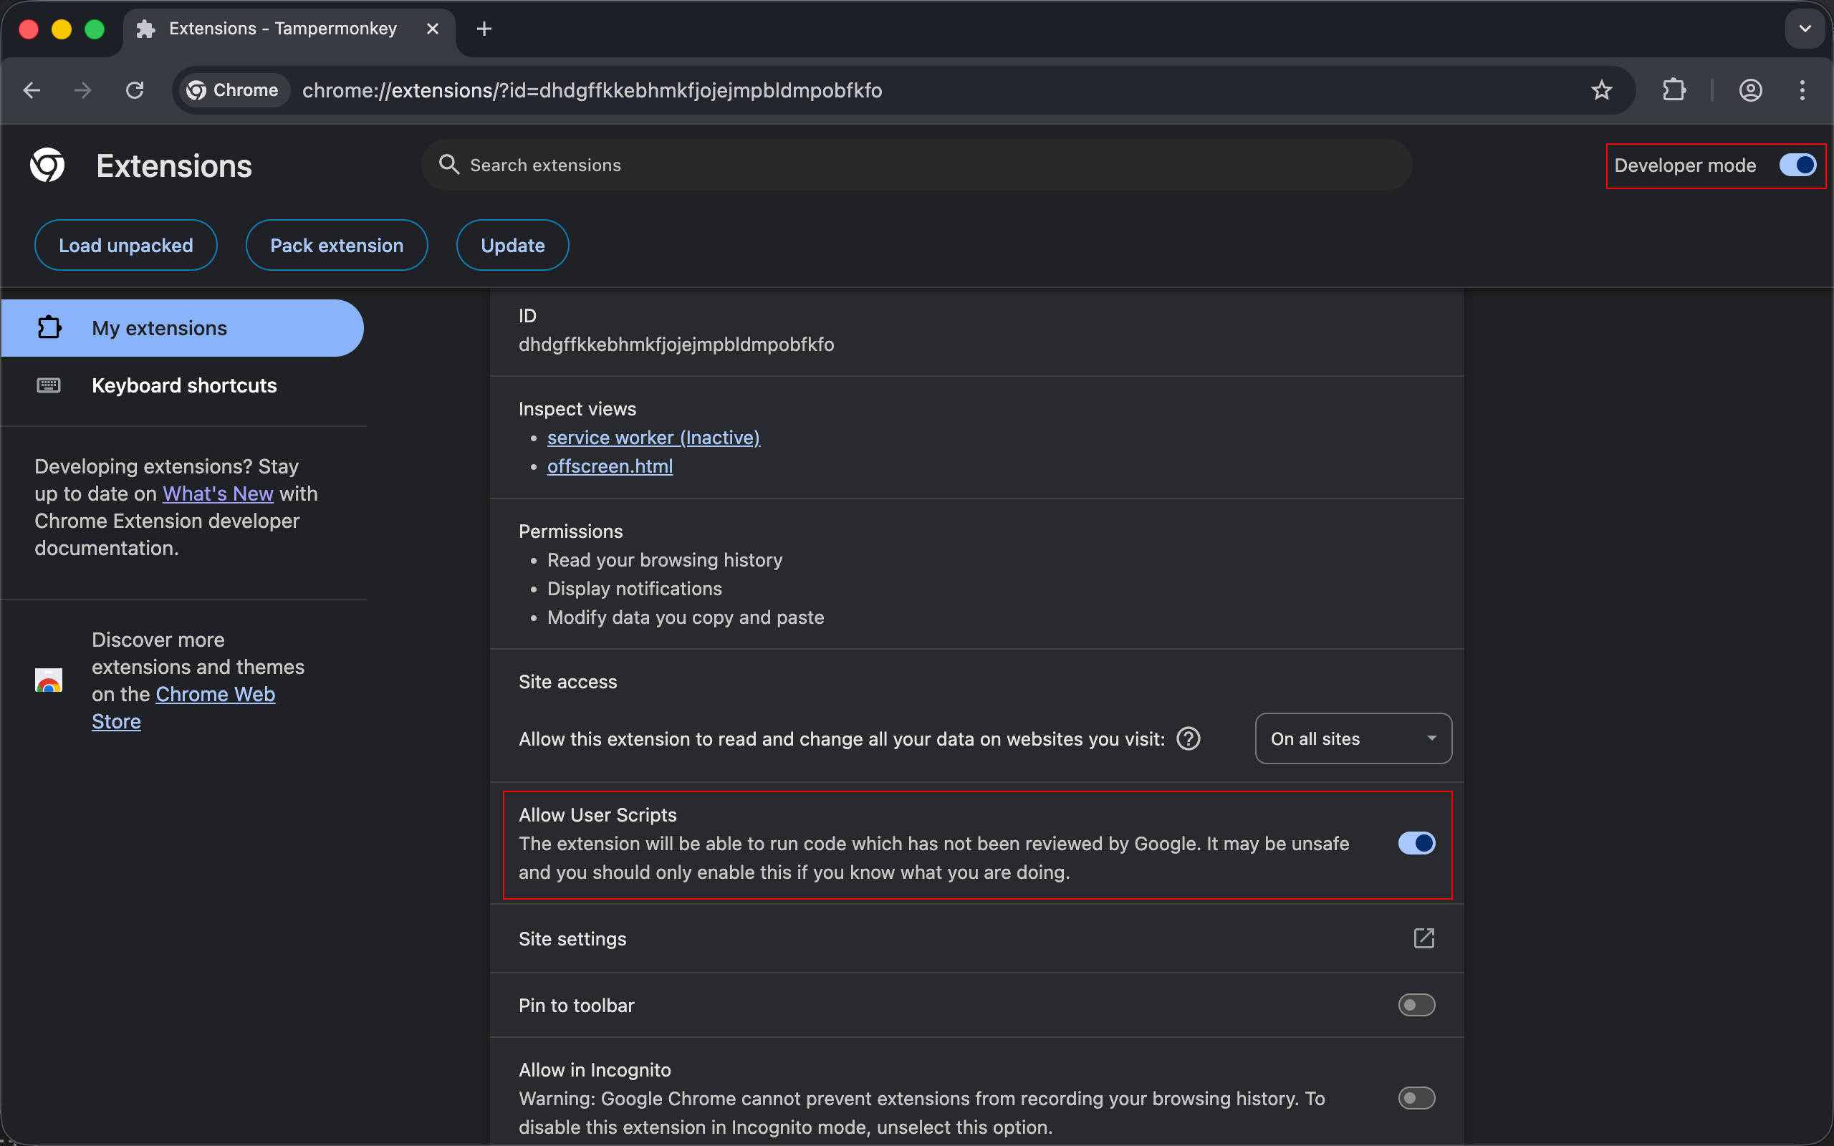The image size is (1834, 1146).
Task: Go back with the back arrow
Action: (32, 90)
